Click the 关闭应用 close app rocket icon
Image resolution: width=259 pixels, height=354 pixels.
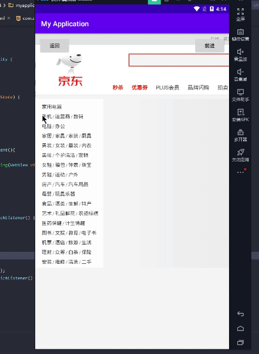241,152
